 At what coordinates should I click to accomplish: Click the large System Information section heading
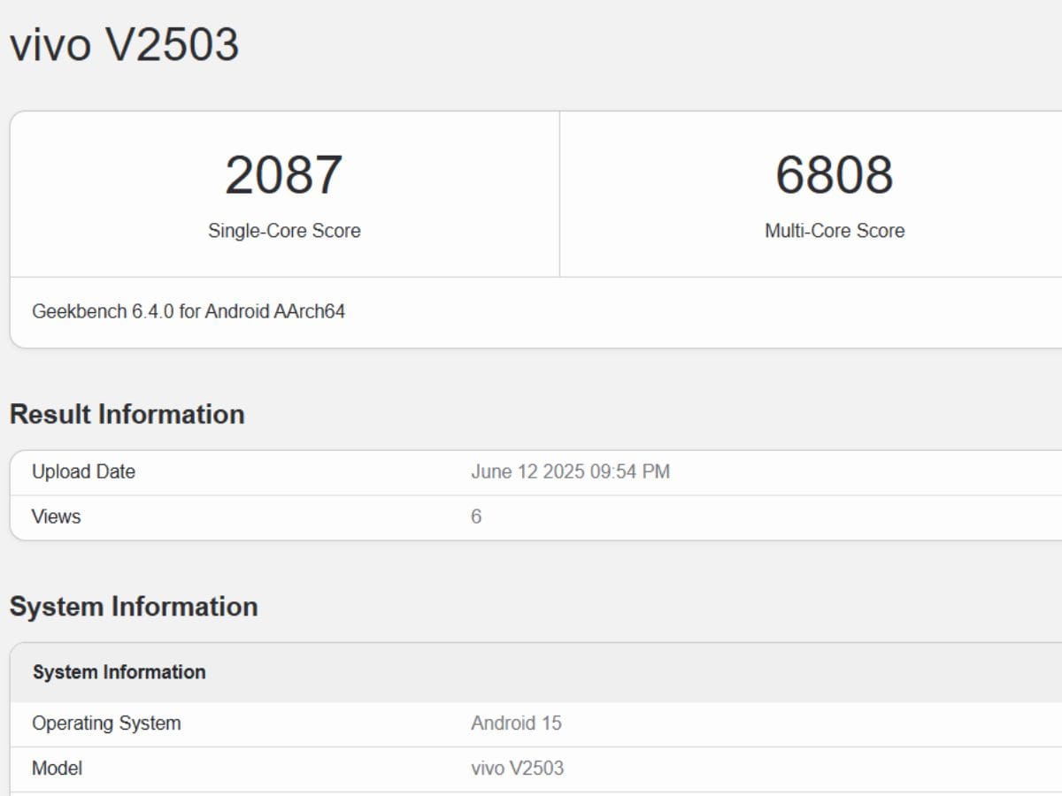pyautogui.click(x=134, y=607)
